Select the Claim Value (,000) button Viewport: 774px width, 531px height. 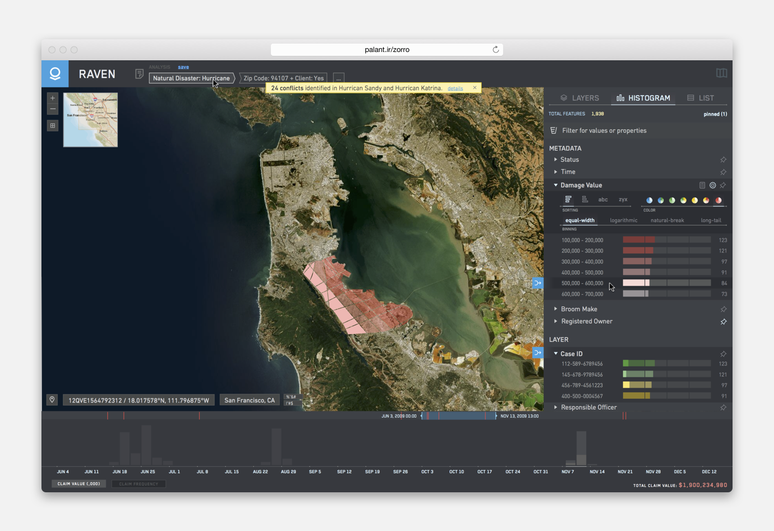pyautogui.click(x=79, y=484)
